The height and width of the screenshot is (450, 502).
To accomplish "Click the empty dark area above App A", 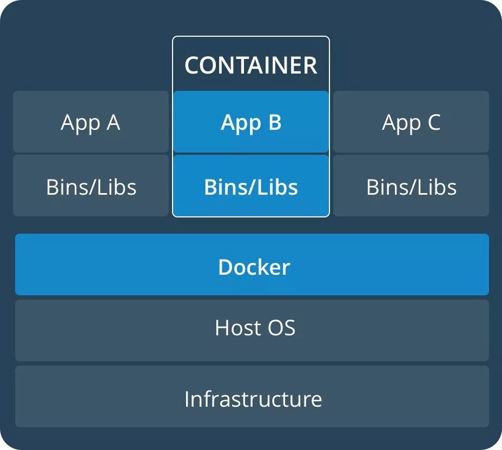I will (x=90, y=58).
